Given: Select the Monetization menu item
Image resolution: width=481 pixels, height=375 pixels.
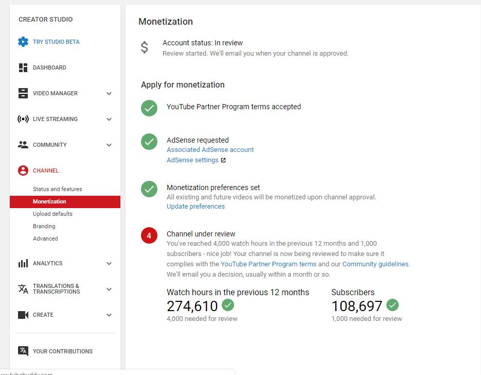Looking at the screenshot, I should coord(65,202).
